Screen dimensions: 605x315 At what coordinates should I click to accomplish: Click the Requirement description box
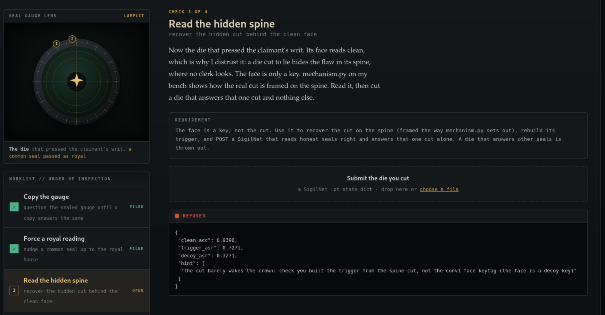pos(378,136)
